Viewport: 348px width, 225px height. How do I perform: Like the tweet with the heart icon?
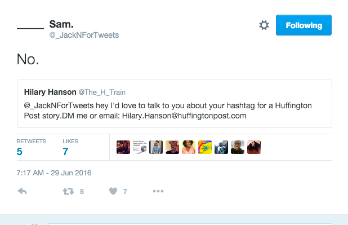coord(113,191)
